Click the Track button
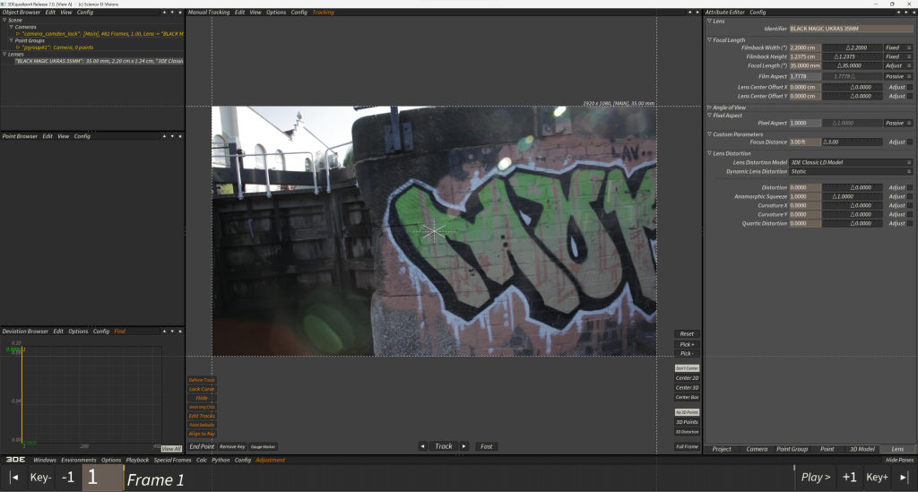 443,446
